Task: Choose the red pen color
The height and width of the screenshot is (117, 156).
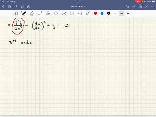Action: [96, 13]
